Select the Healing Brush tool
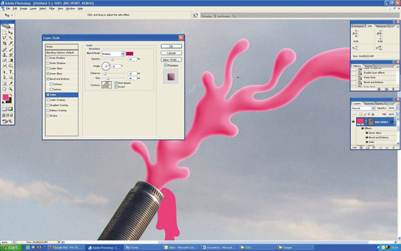The width and height of the screenshot is (401, 251). [x=5, y=50]
